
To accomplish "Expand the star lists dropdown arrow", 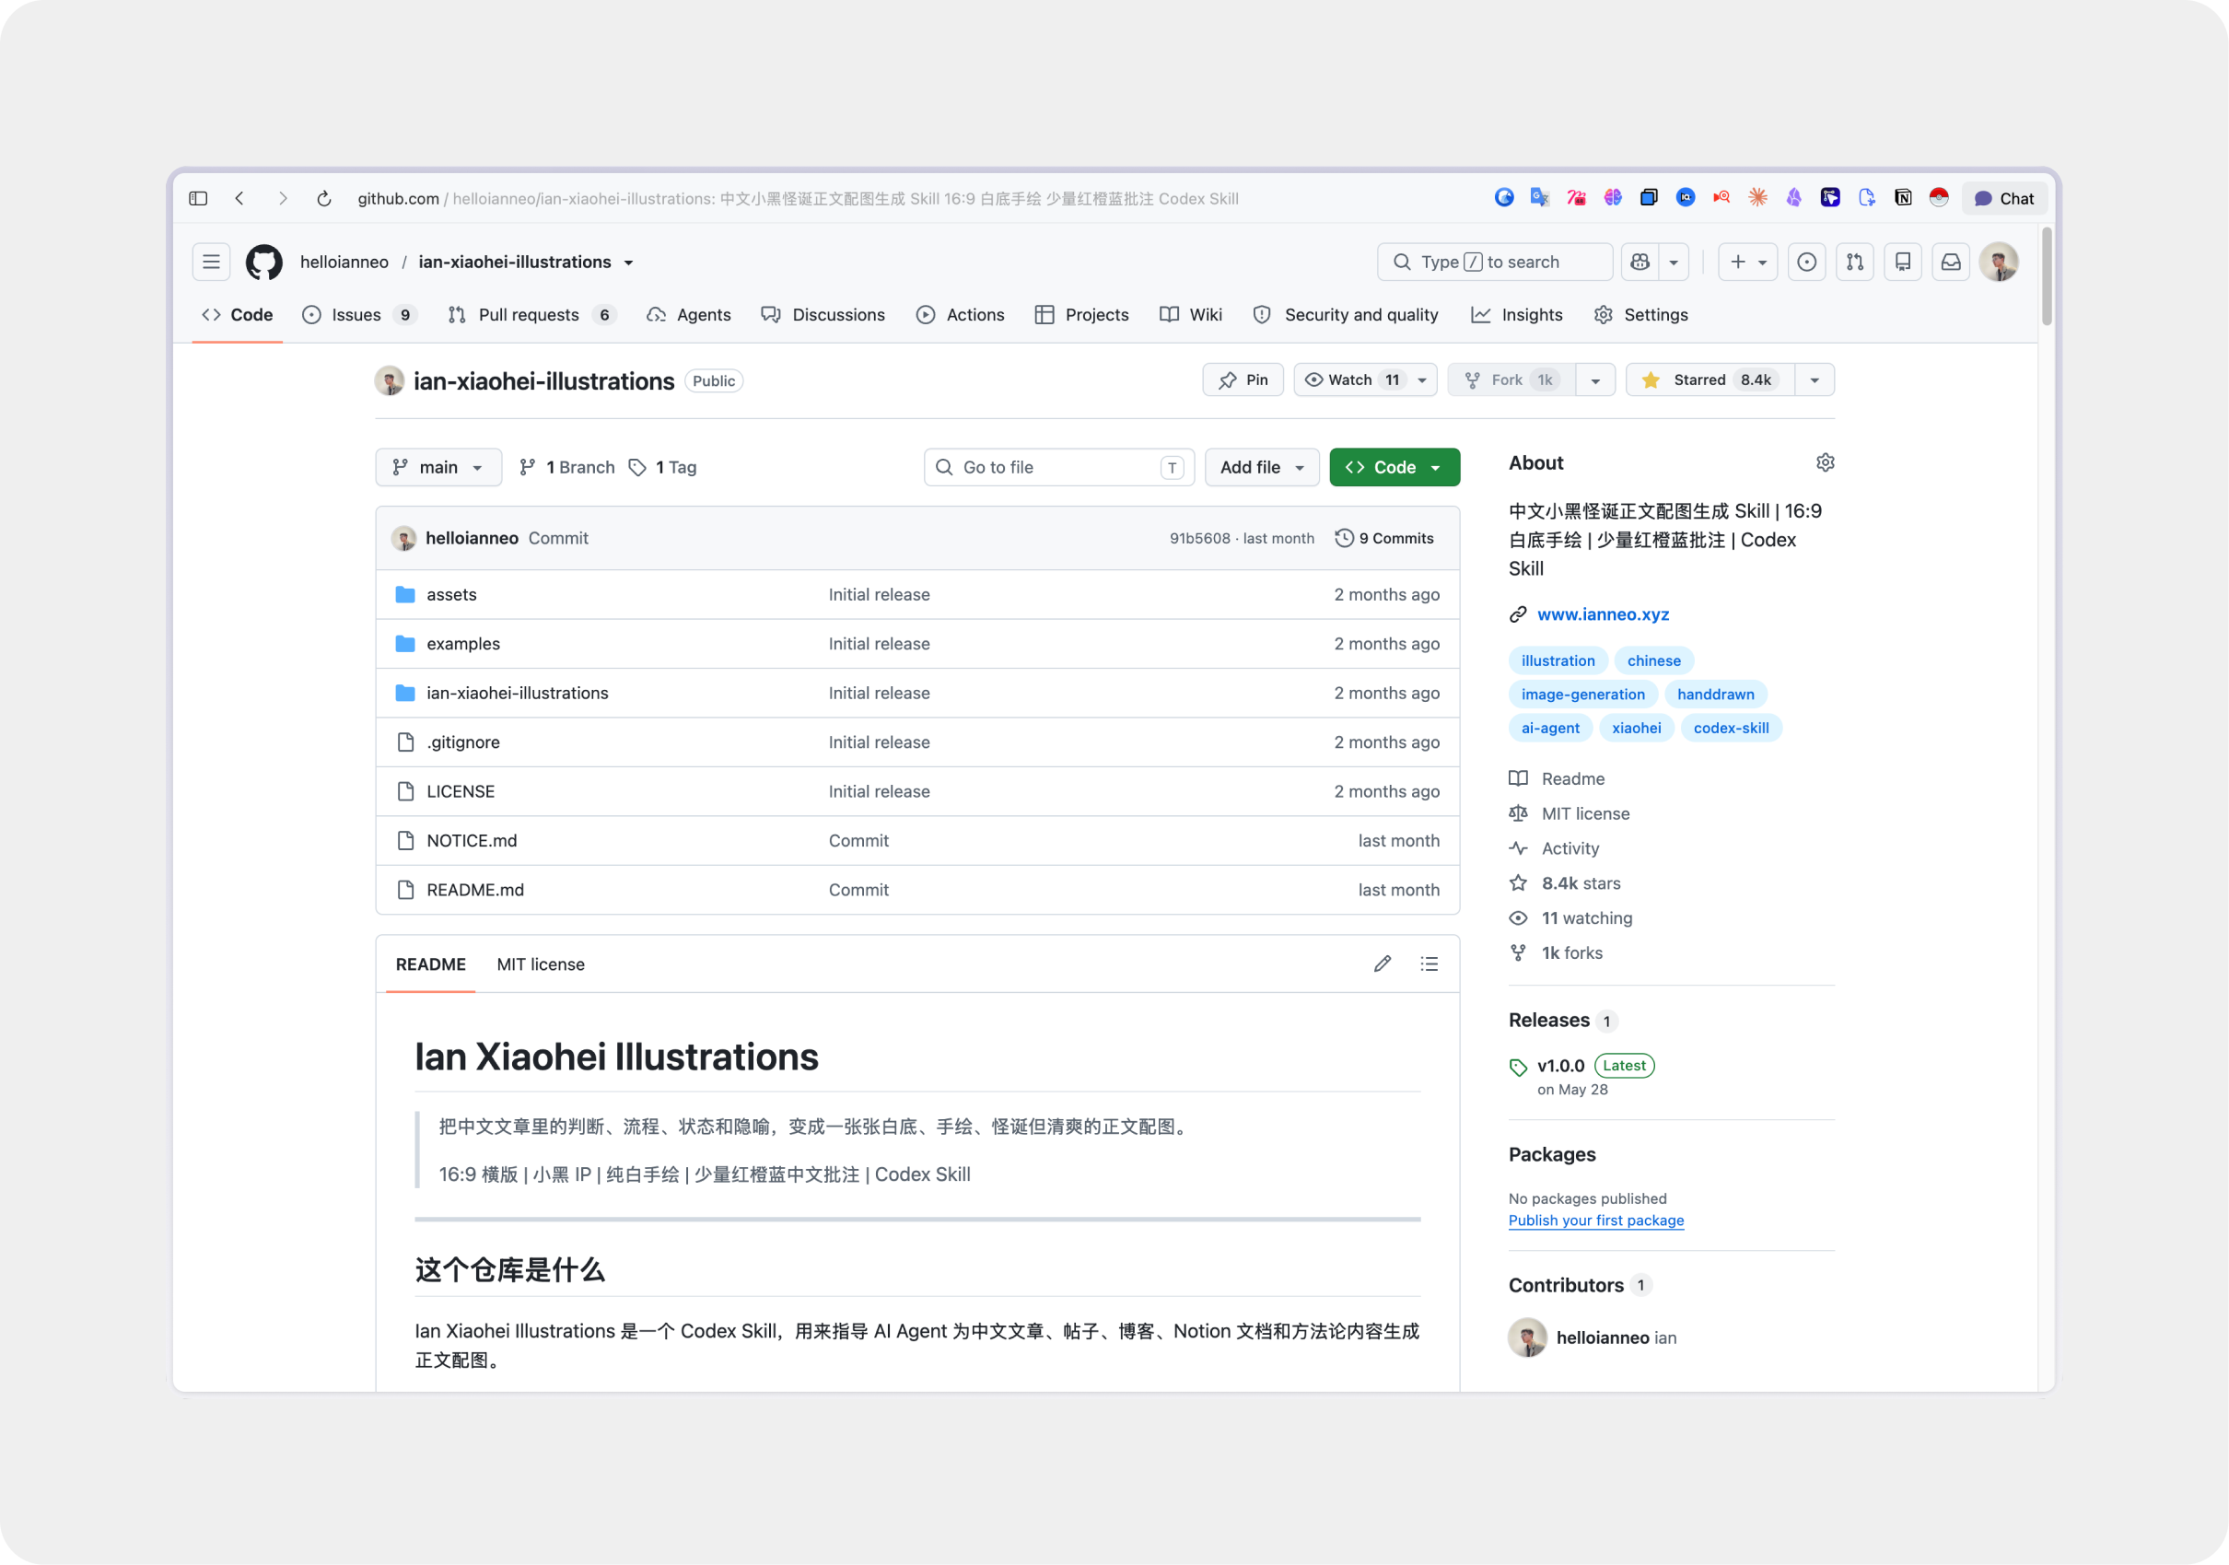I will 1815,380.
